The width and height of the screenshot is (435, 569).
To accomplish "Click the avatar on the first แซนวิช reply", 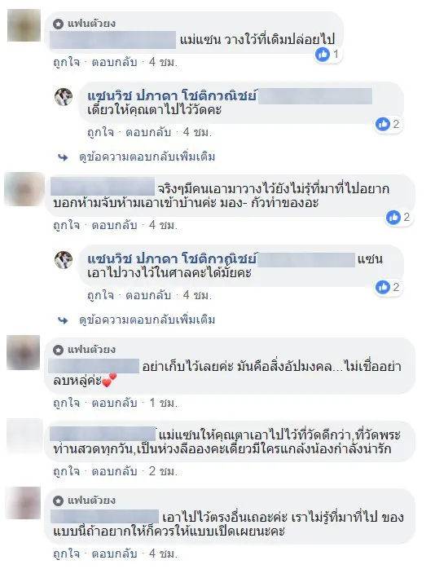I will (64, 97).
